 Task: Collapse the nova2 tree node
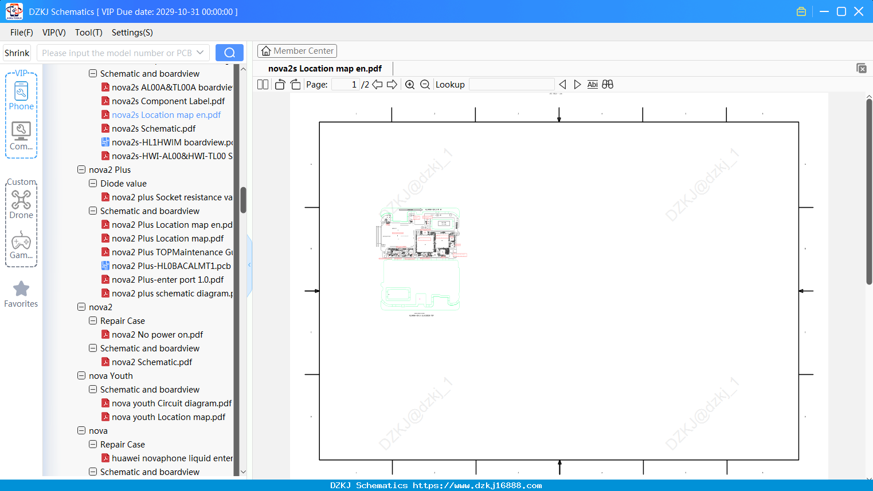coord(81,307)
